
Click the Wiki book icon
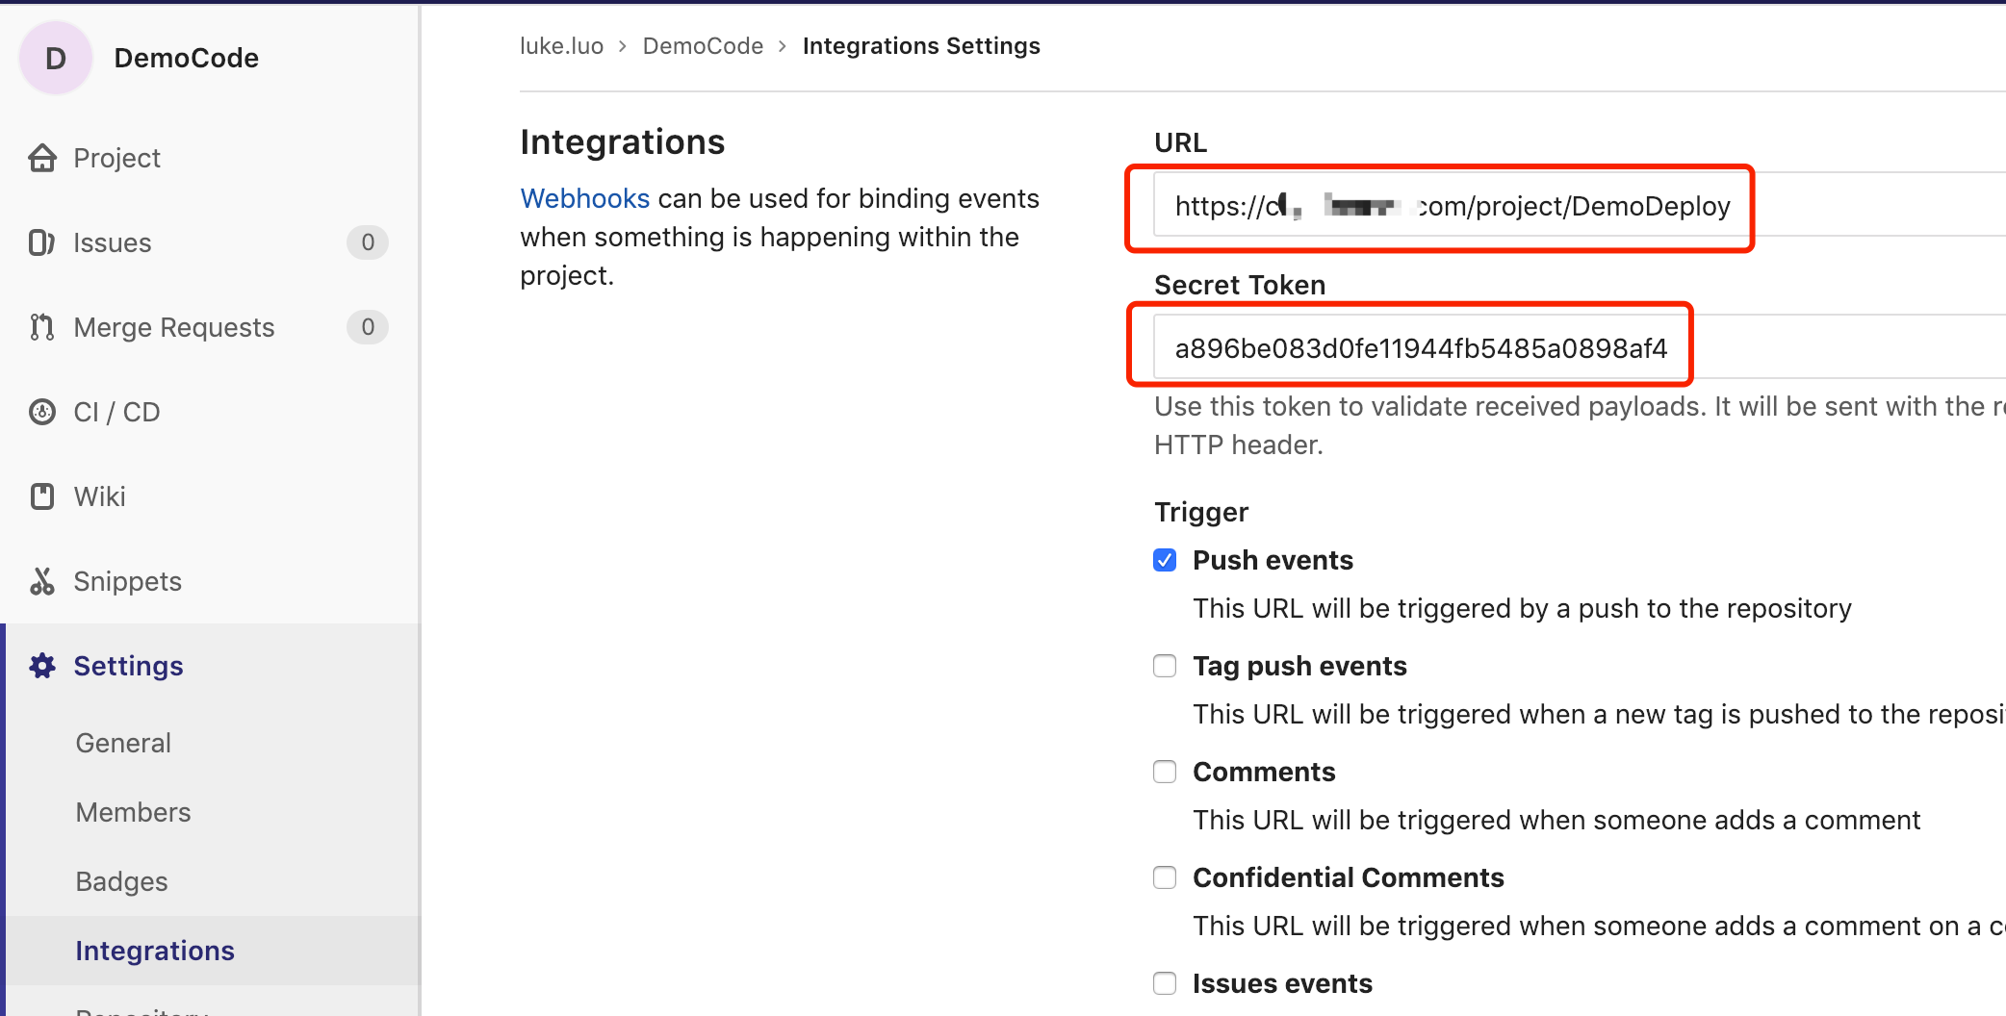tap(41, 496)
